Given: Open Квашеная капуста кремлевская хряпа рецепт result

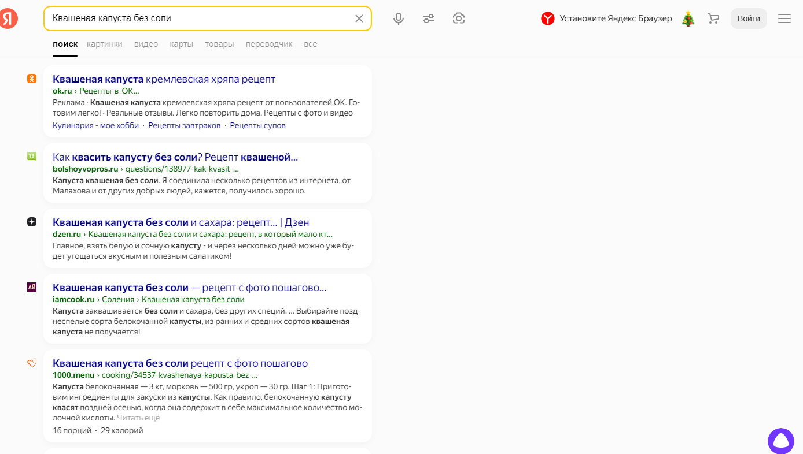Looking at the screenshot, I should tap(164, 79).
